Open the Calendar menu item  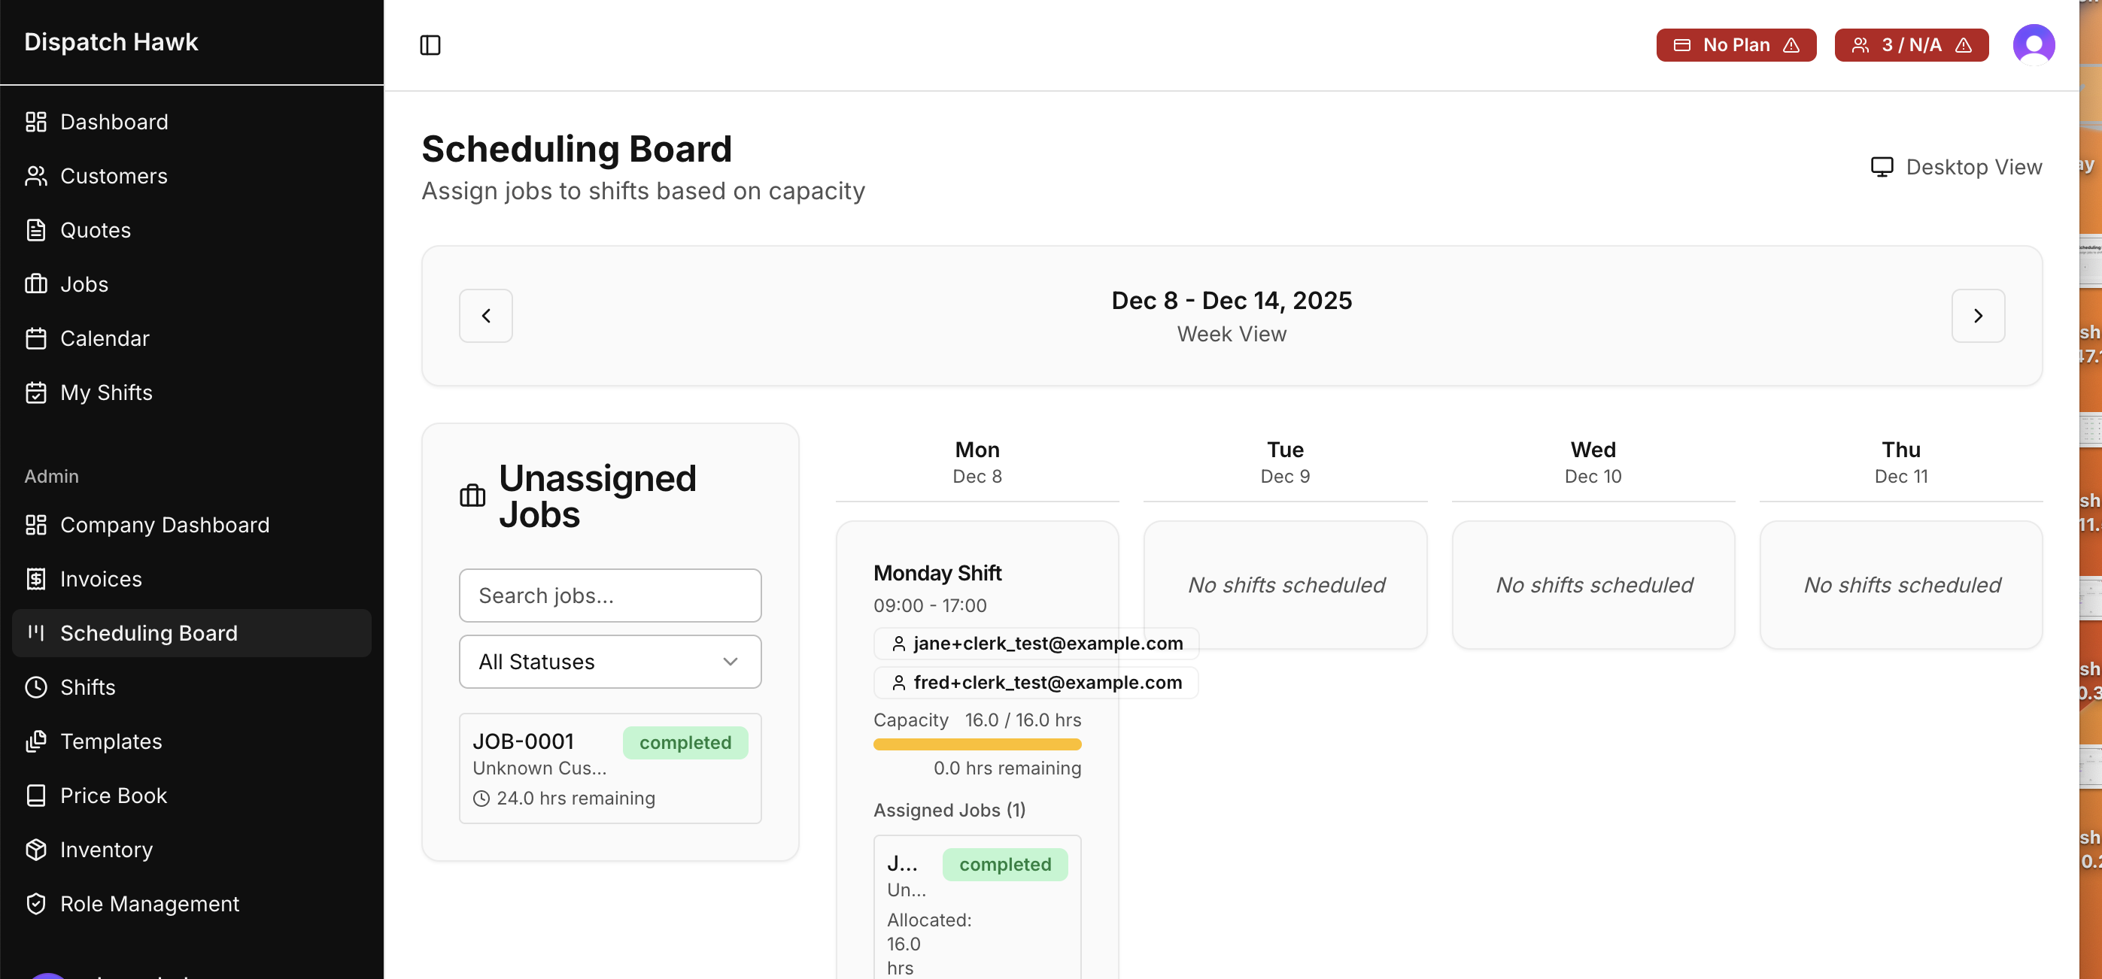105,338
